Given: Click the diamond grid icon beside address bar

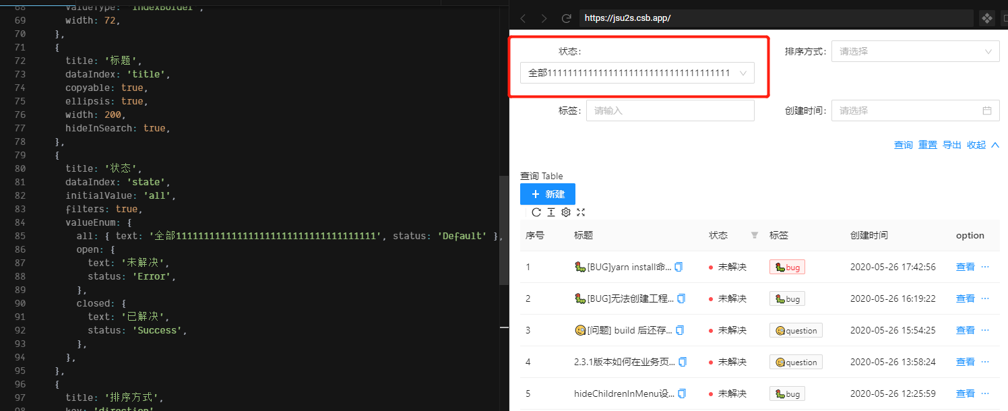Looking at the screenshot, I should 986,18.
